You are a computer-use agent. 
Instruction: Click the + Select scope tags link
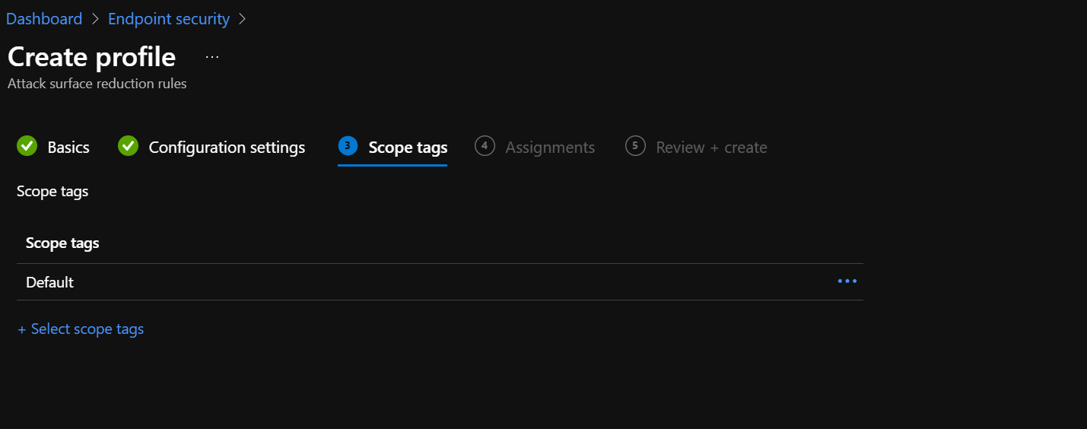pos(81,329)
